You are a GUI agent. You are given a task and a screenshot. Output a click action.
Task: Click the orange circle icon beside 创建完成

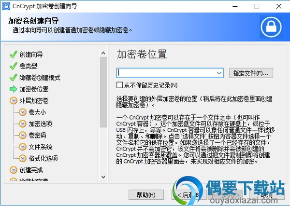coord(14,170)
